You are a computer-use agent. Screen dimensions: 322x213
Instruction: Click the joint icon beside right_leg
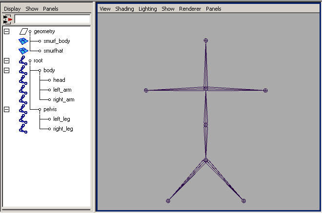pos(23,129)
